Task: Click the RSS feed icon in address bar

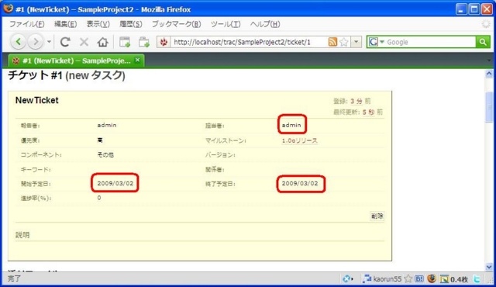Action: 332,42
